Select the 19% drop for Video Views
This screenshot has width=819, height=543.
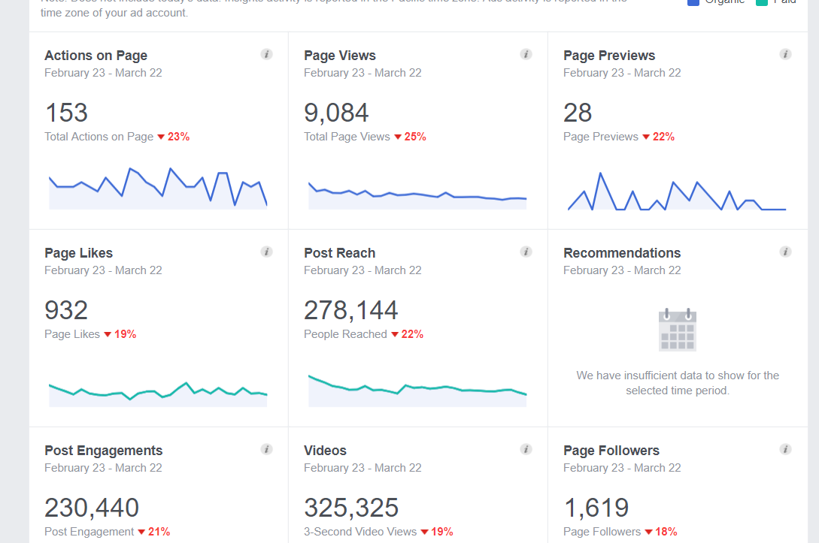(x=437, y=532)
